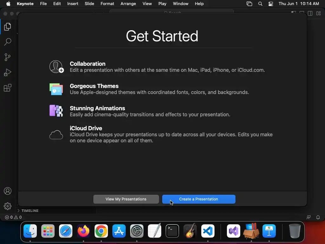
Task: Launch Firefox from the Dock
Action: (83, 231)
